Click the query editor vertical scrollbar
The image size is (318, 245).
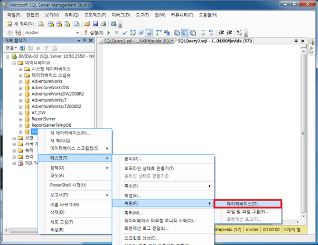pos(303,133)
